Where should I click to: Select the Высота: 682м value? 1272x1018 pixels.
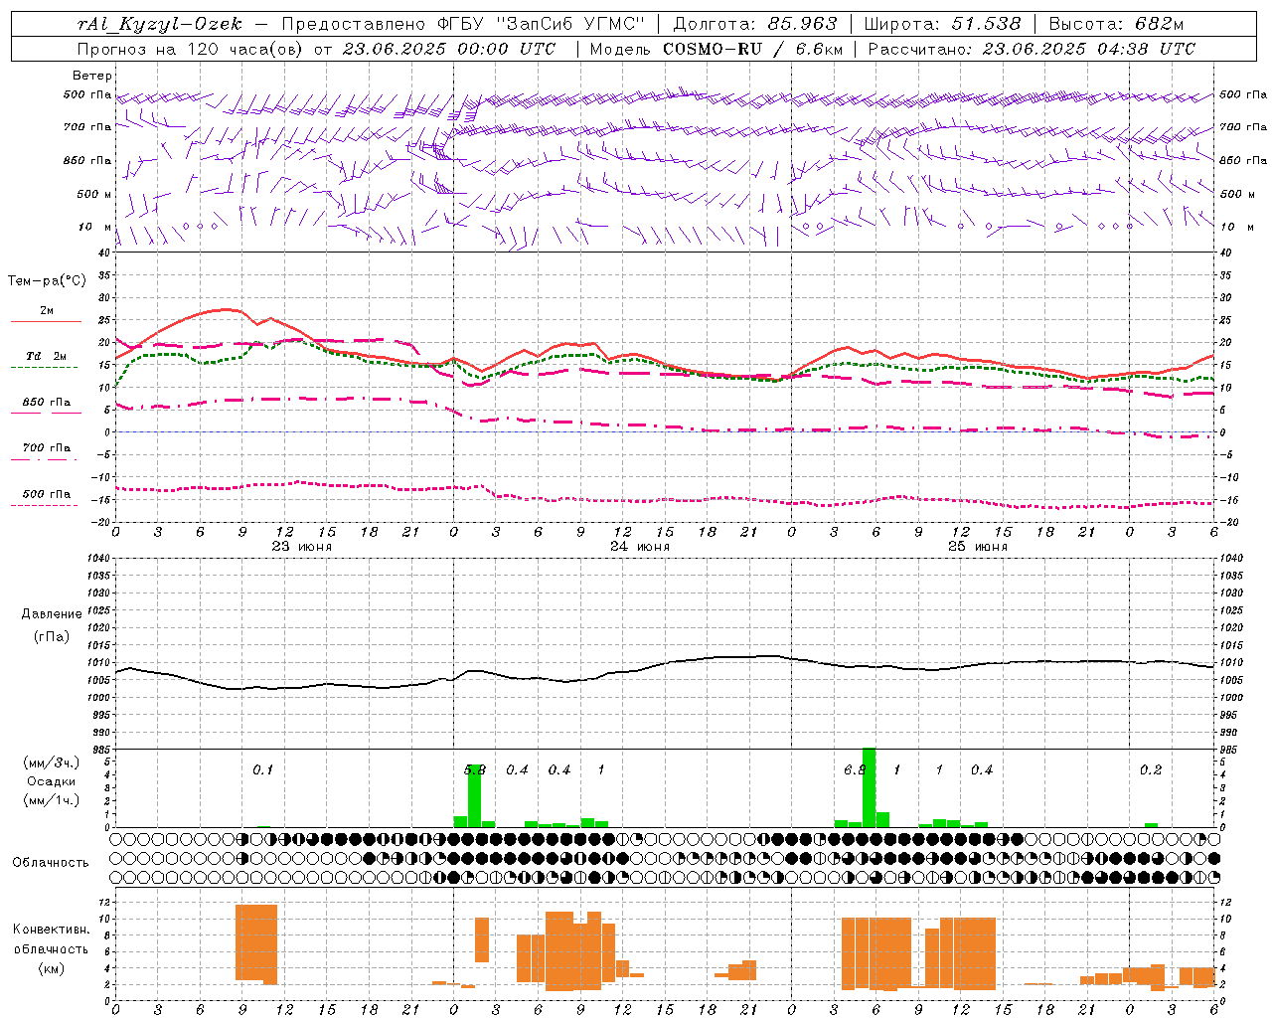[1116, 24]
